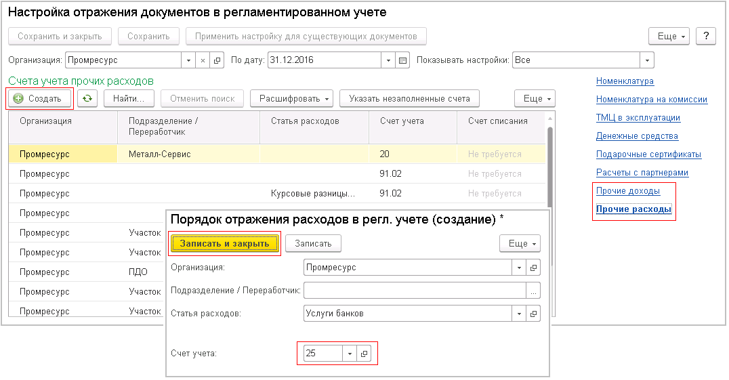Click the green refresh list icon

(x=87, y=98)
